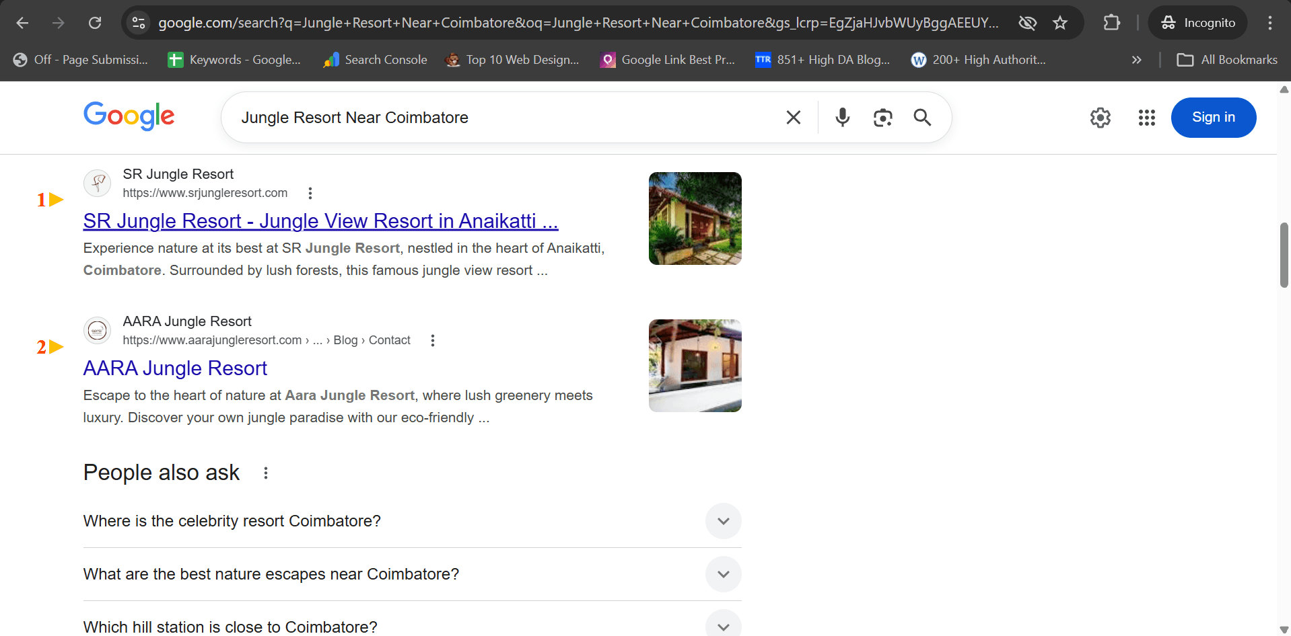
Task: Open the Incognito profile button
Action: pos(1198,23)
